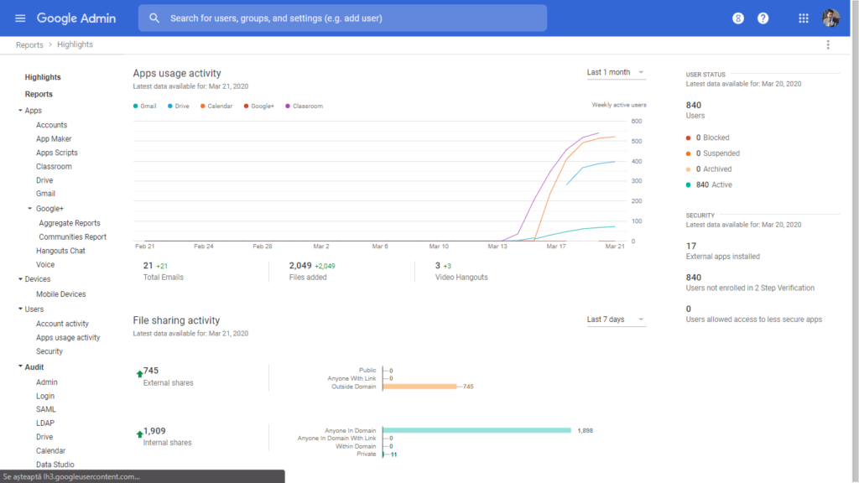Click the search magnifier icon
The height and width of the screenshot is (483, 859).
coord(154,18)
